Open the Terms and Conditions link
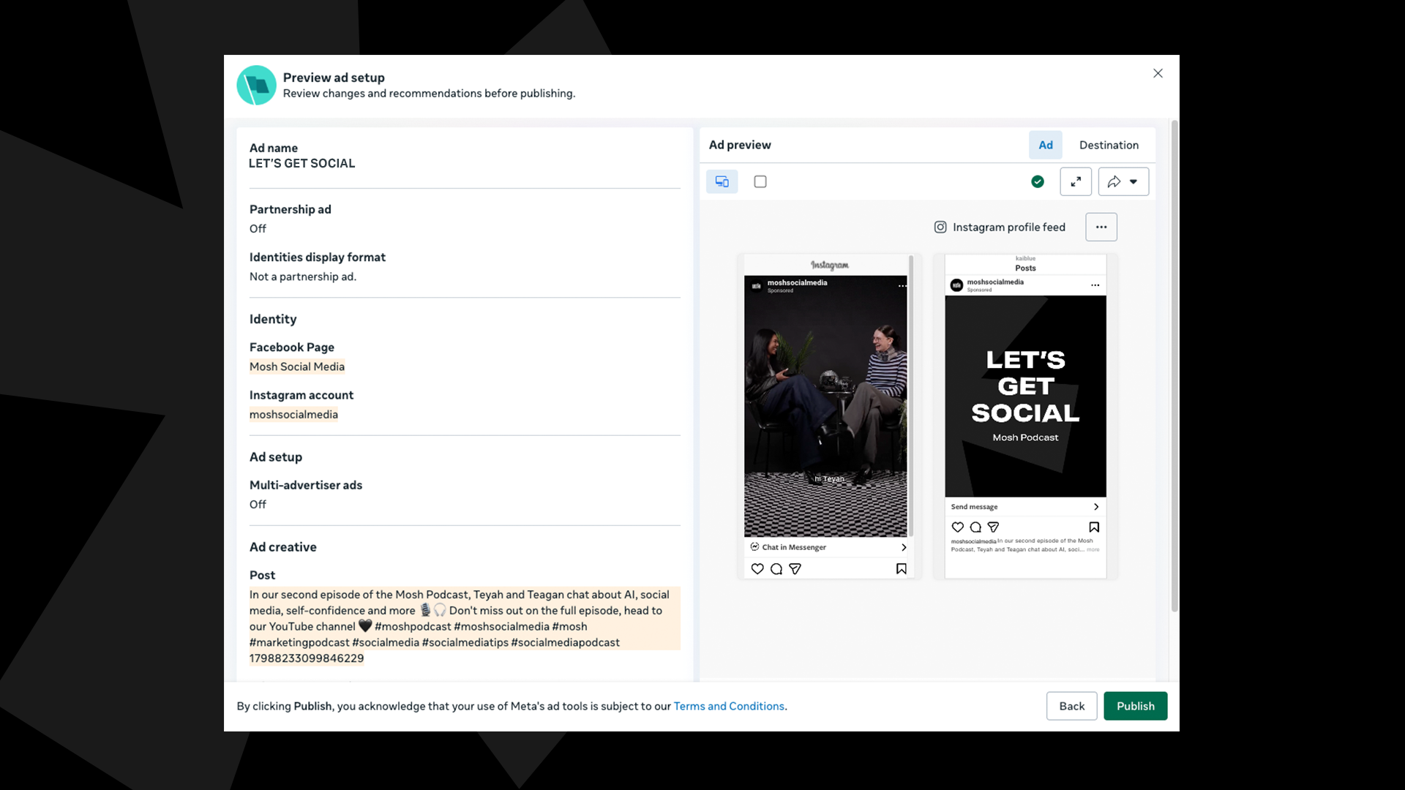Image resolution: width=1405 pixels, height=790 pixels. click(728, 706)
